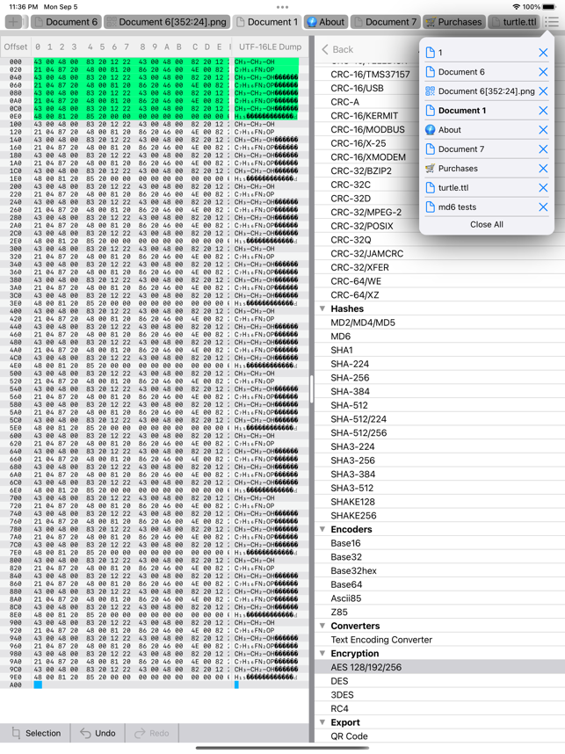The image size is (565, 754).
Task: Collapse the Encoders section triangle
Action: (322, 529)
